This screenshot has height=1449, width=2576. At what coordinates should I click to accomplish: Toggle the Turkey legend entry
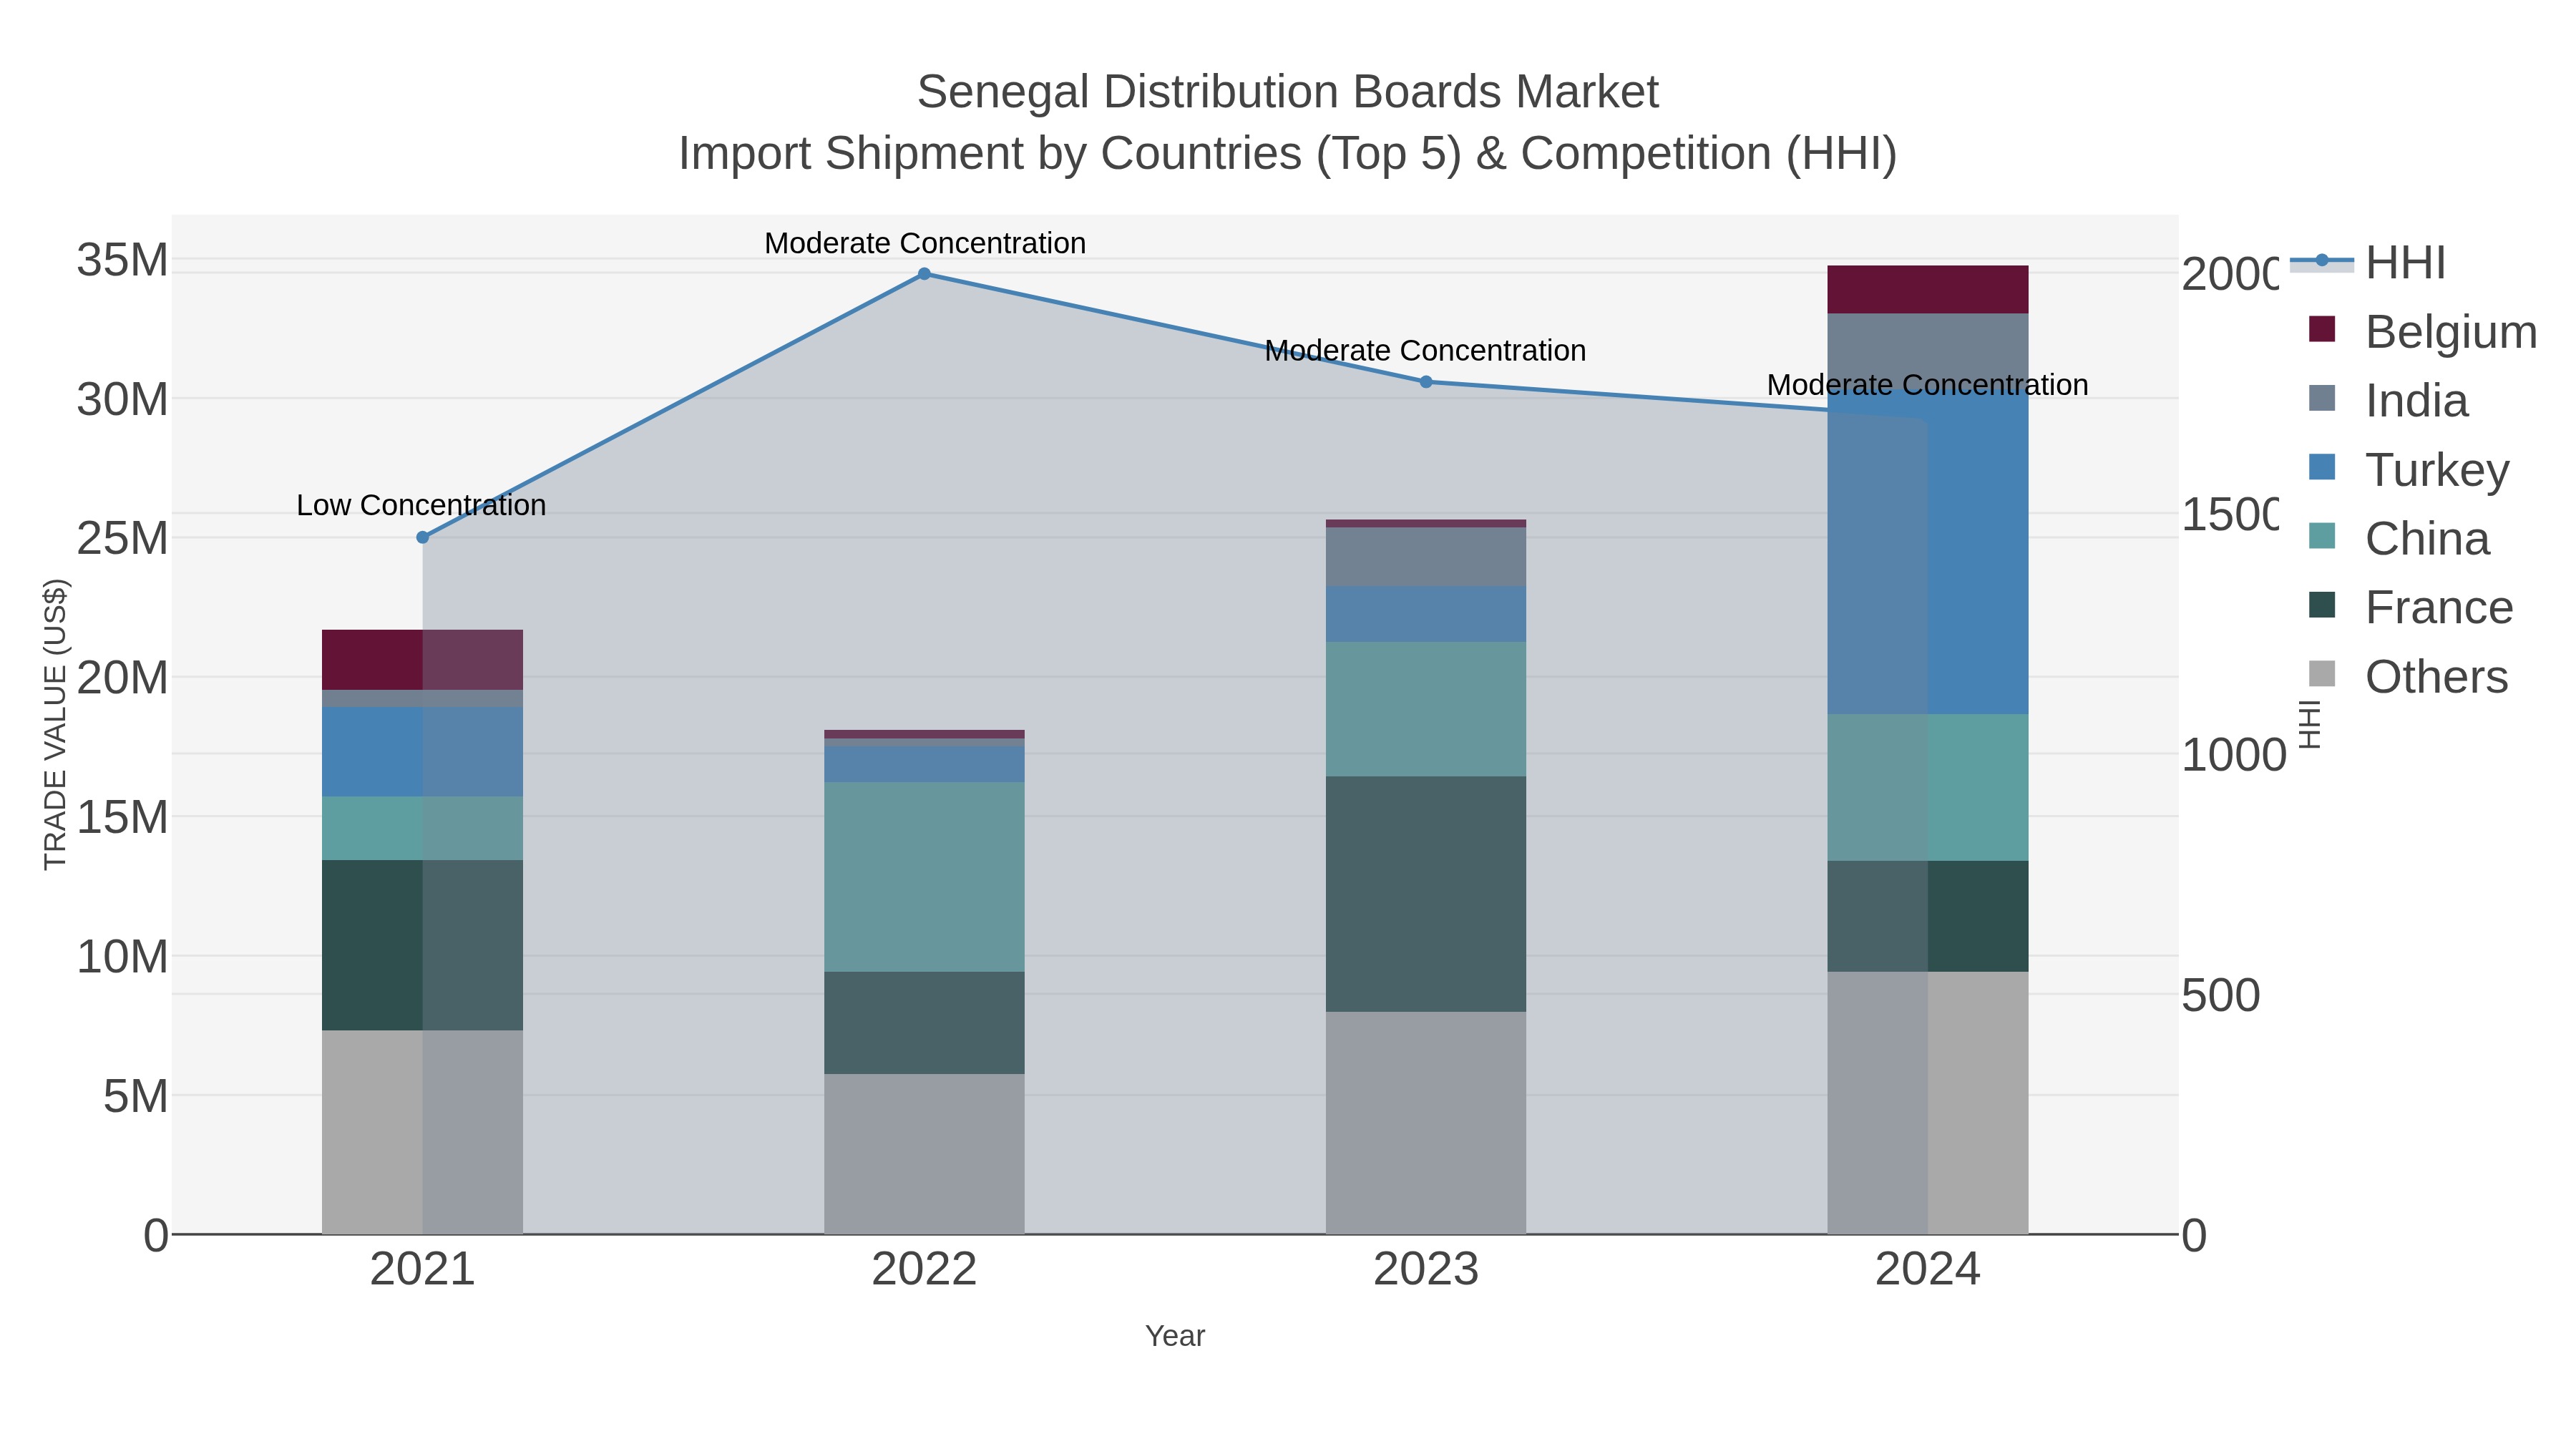[x=2408, y=469]
